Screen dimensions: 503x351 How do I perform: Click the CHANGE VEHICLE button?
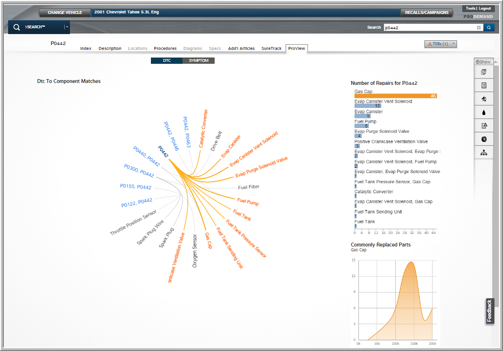pyautogui.click(x=65, y=12)
